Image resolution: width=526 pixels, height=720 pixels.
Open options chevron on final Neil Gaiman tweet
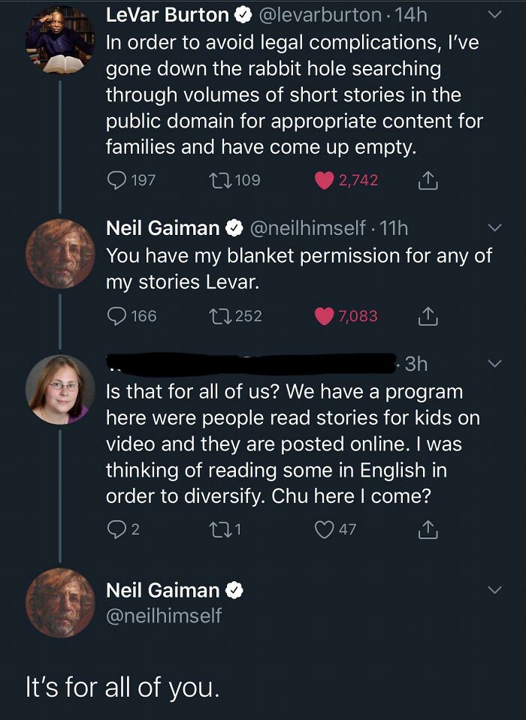tap(494, 591)
